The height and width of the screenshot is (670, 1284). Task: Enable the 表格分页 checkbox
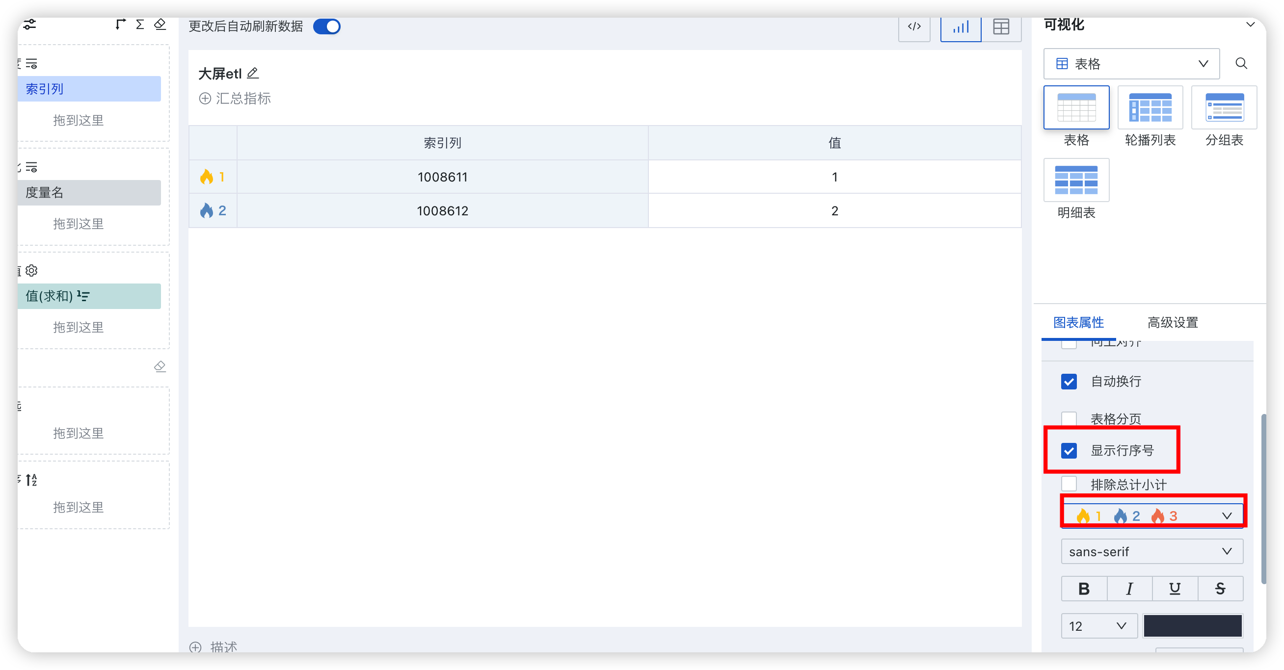click(1069, 418)
